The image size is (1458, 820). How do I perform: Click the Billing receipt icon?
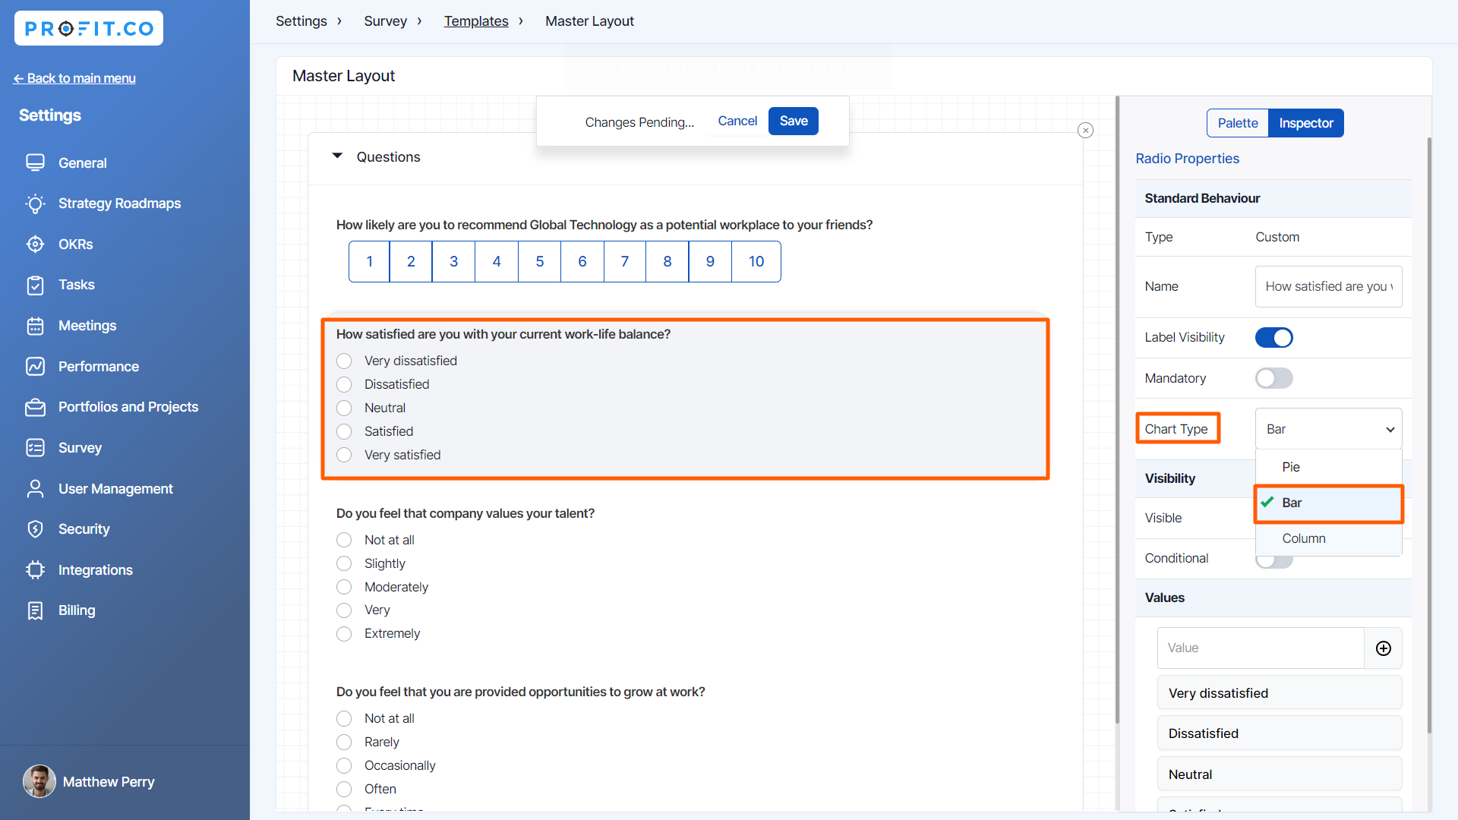click(x=35, y=610)
